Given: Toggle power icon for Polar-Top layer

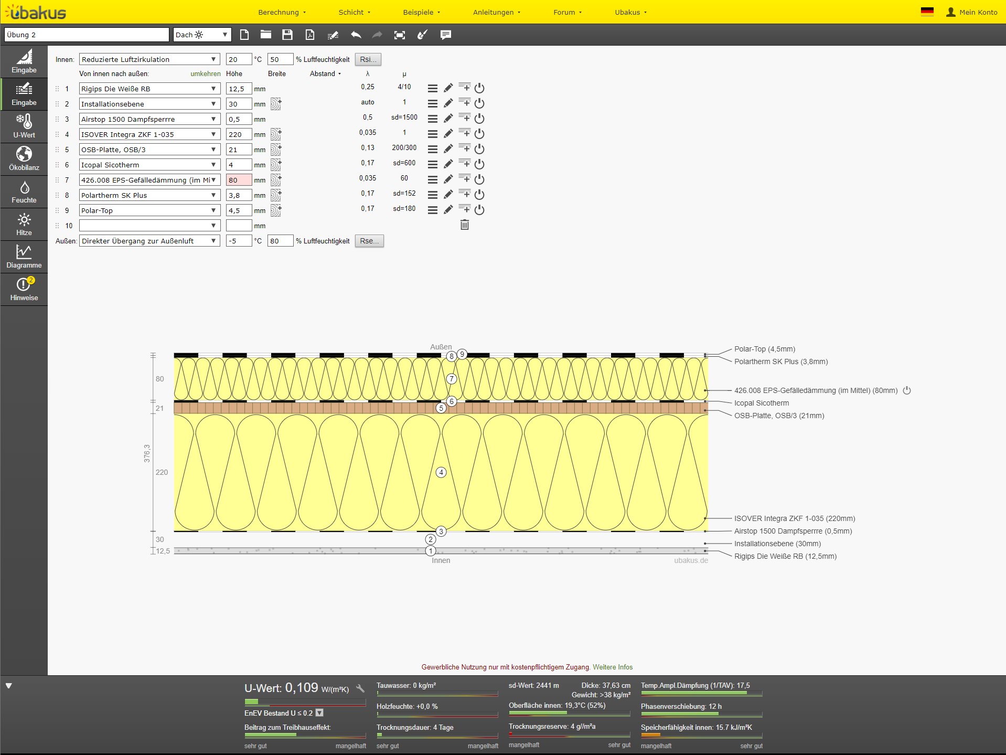Looking at the screenshot, I should (479, 210).
